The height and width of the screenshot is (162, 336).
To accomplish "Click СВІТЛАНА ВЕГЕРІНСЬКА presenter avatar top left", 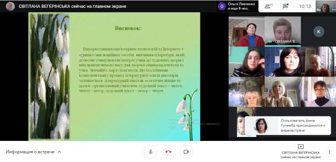I will tap(10, 6).
